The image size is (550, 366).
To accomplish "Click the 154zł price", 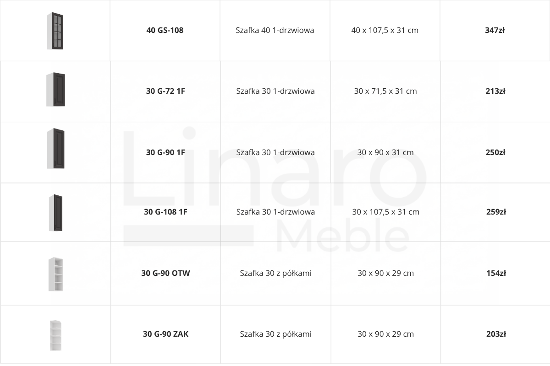I will 496,273.
